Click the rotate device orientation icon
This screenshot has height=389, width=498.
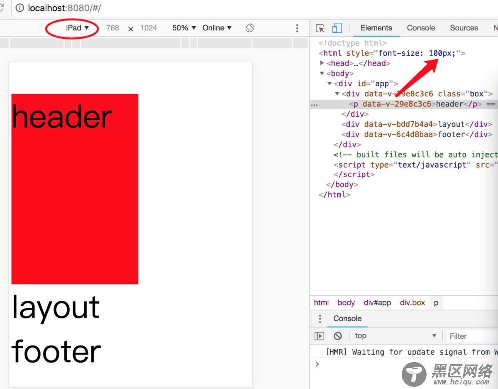tap(249, 28)
